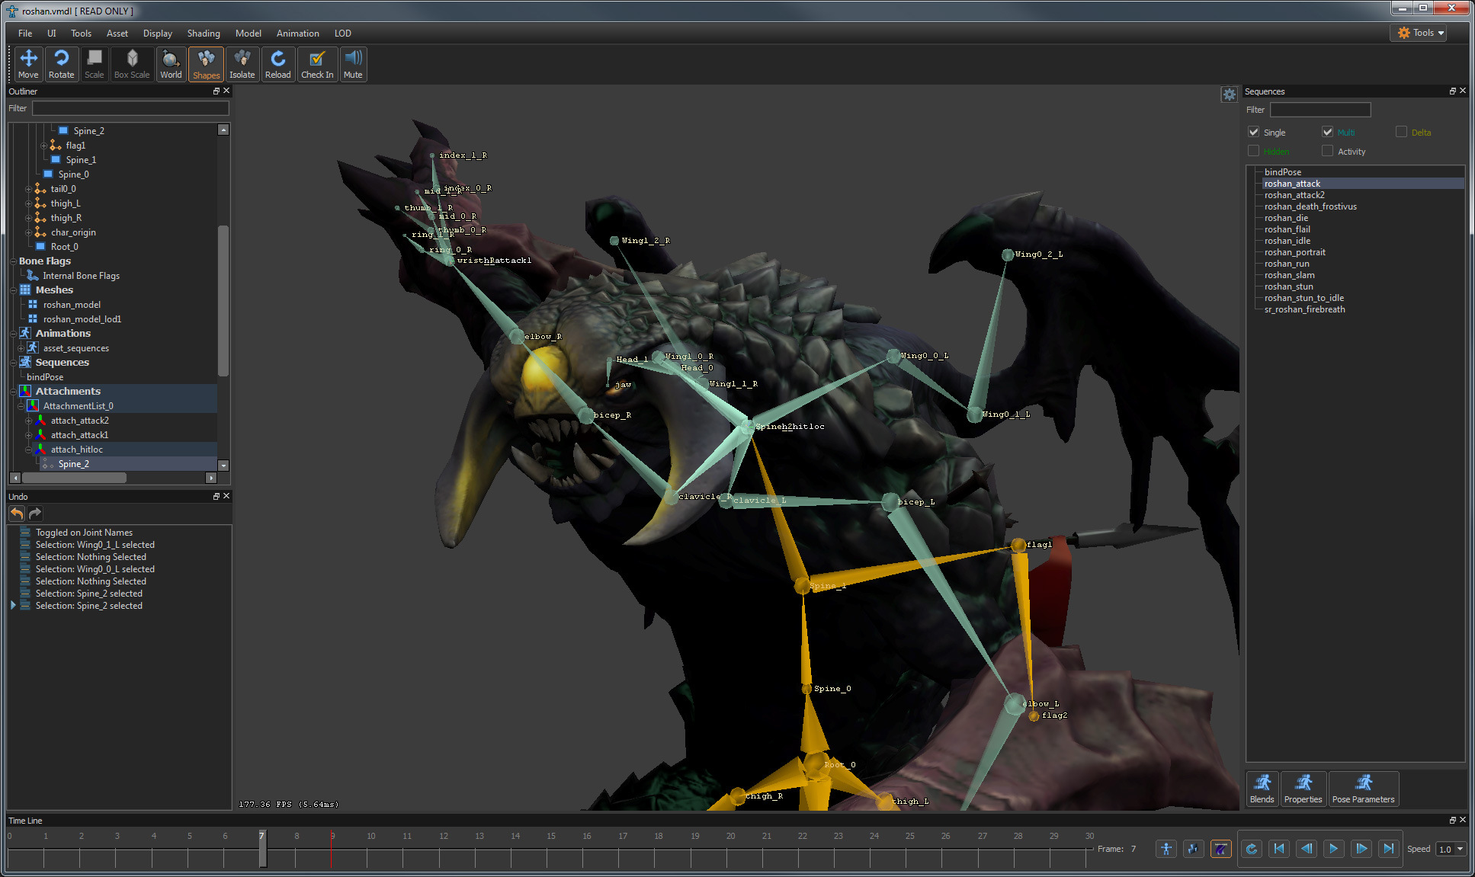Open the Blends panel button
The height and width of the screenshot is (877, 1475).
(x=1262, y=789)
